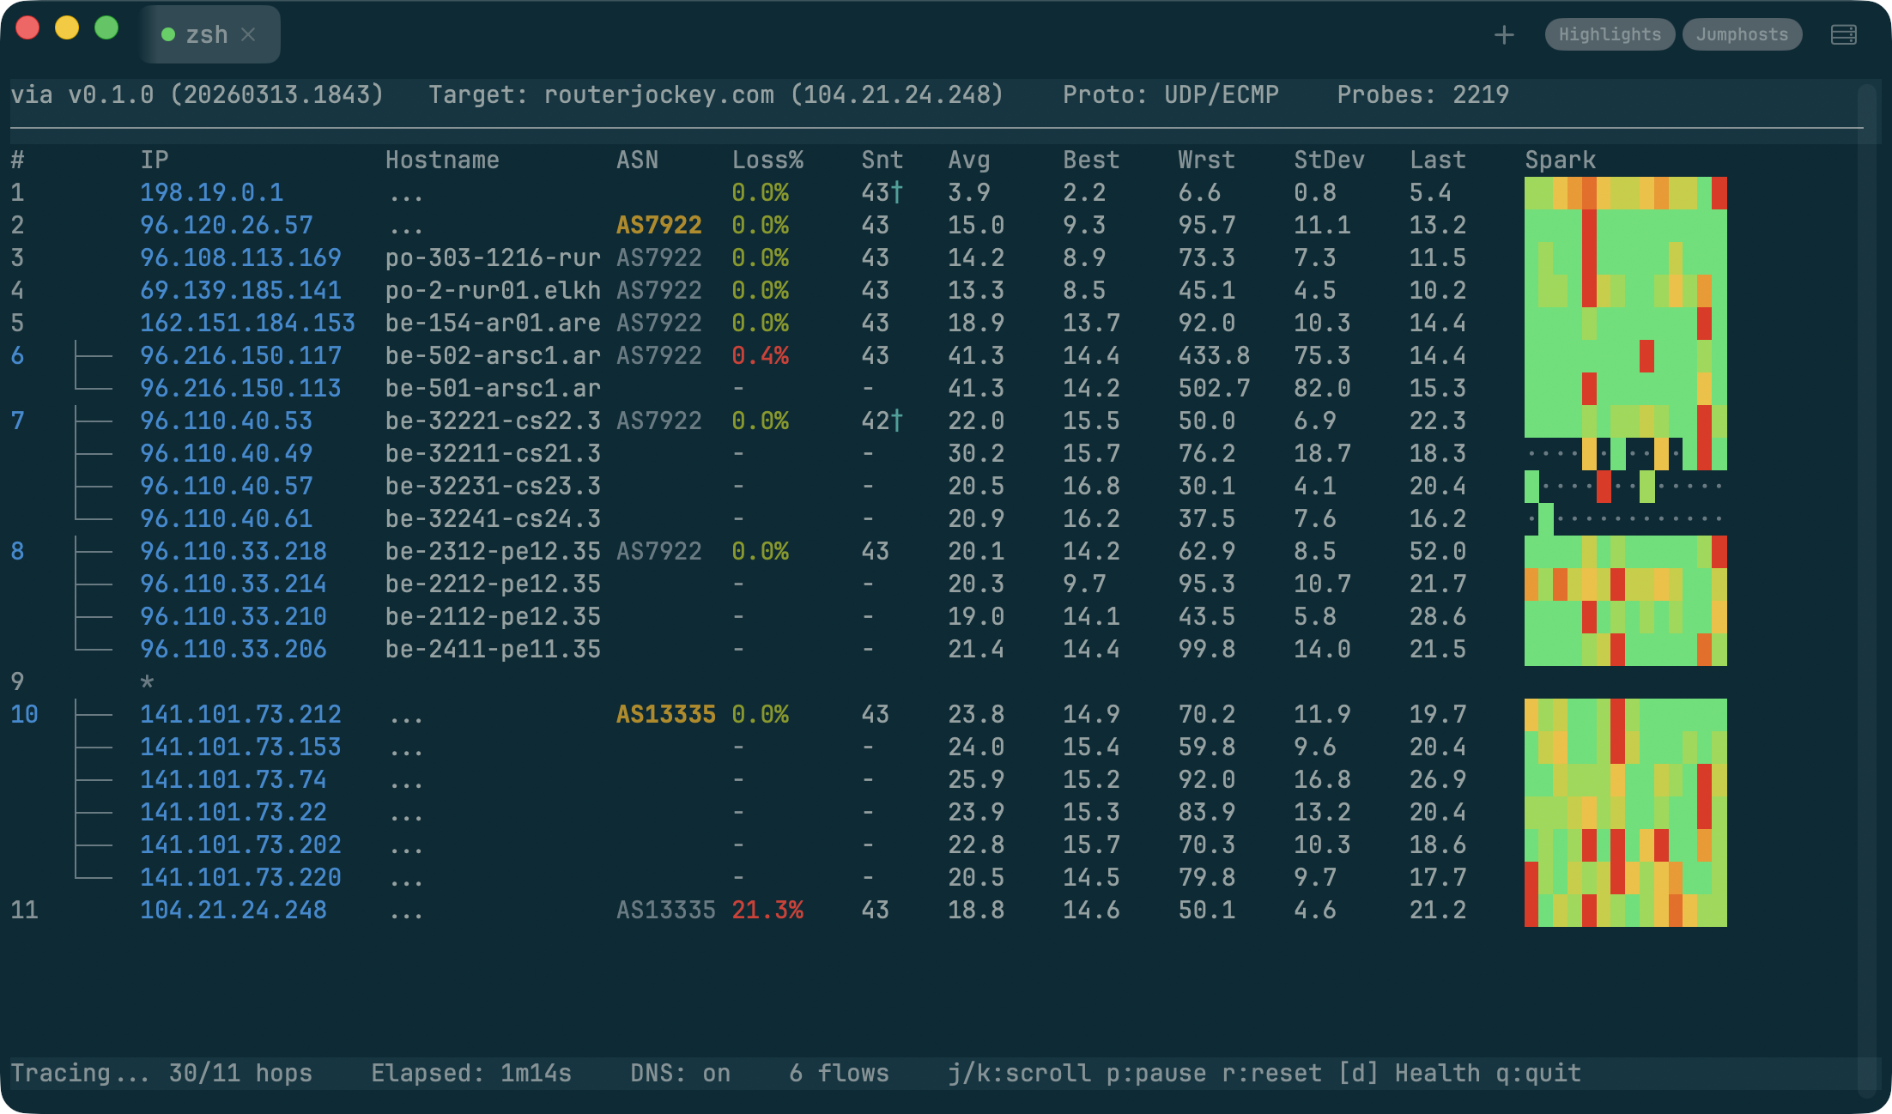Screen dimensions: 1892x1114
Task: Click the asterisk on hop 9
Action: coord(147,681)
